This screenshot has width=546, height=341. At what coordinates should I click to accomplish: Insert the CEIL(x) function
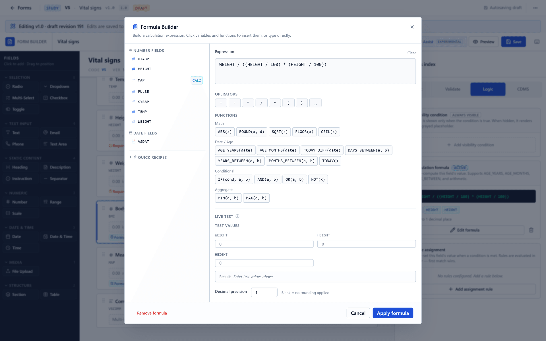(x=329, y=132)
